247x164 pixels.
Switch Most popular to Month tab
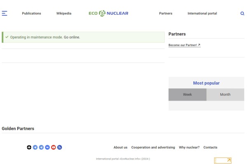click(x=225, y=95)
